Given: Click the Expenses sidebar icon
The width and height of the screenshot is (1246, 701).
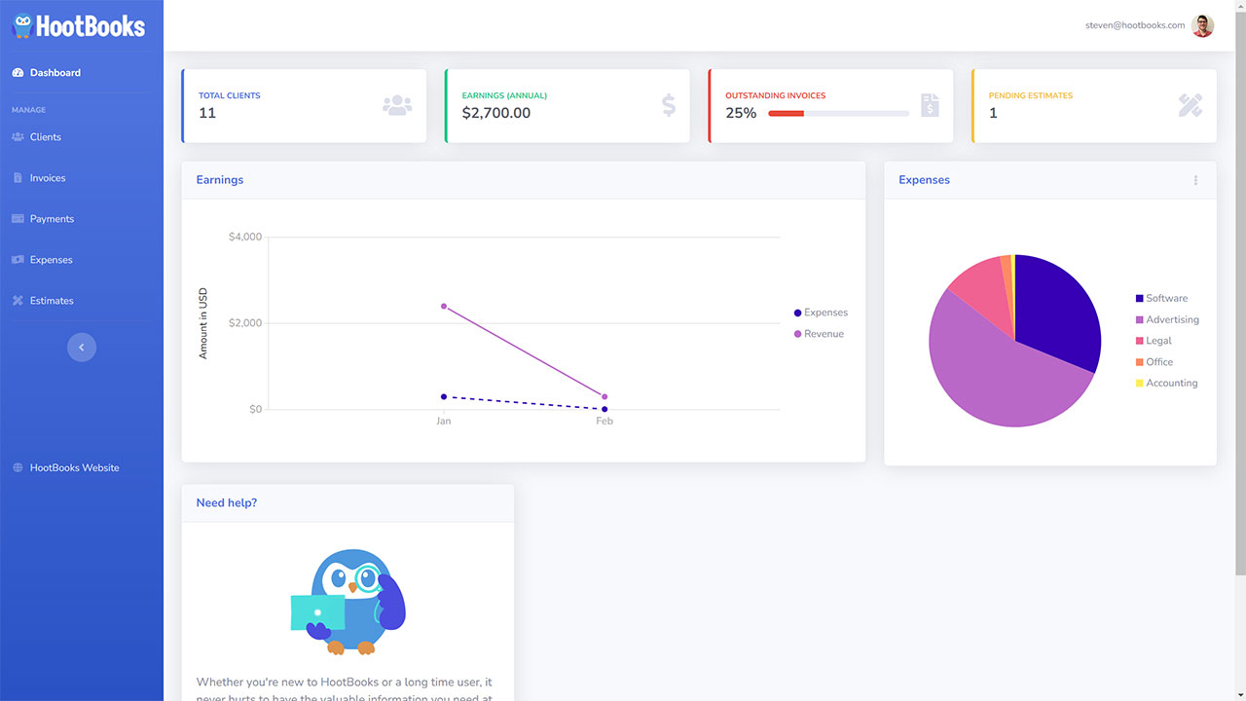Looking at the screenshot, I should pyautogui.click(x=16, y=259).
